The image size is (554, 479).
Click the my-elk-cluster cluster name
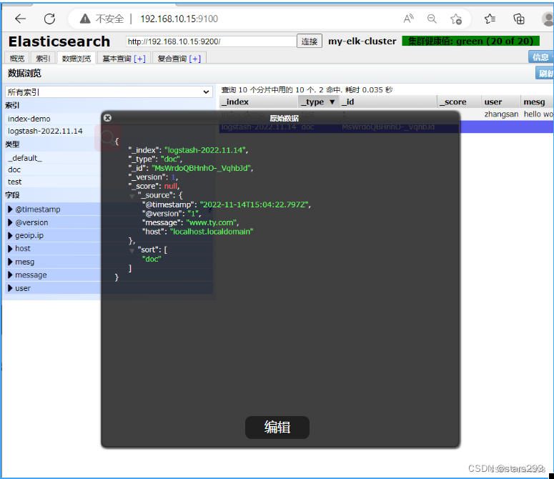[362, 41]
